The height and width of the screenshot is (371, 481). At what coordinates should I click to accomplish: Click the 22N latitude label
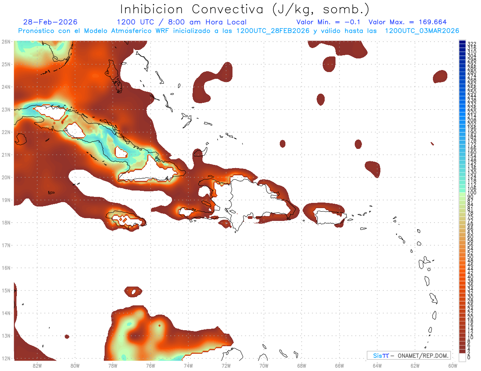point(6,132)
